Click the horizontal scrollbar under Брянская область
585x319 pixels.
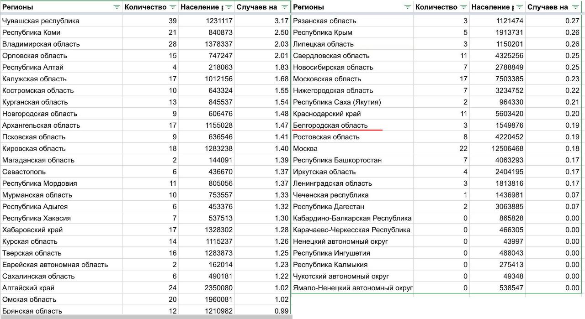146,317
